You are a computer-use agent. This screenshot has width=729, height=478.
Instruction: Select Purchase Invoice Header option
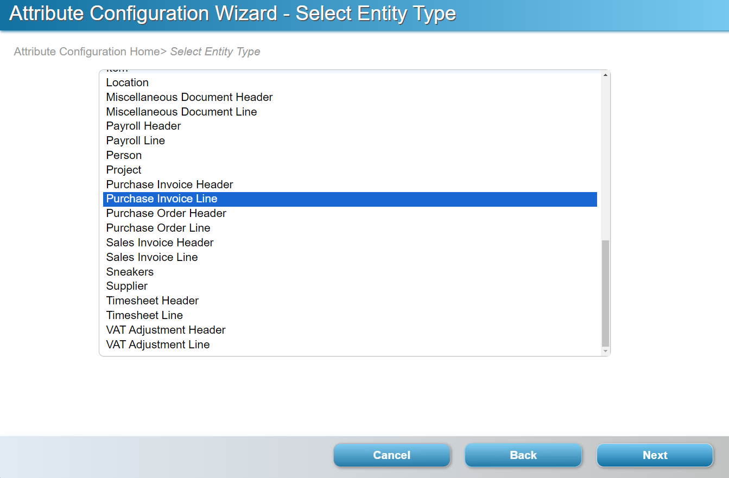pos(169,184)
